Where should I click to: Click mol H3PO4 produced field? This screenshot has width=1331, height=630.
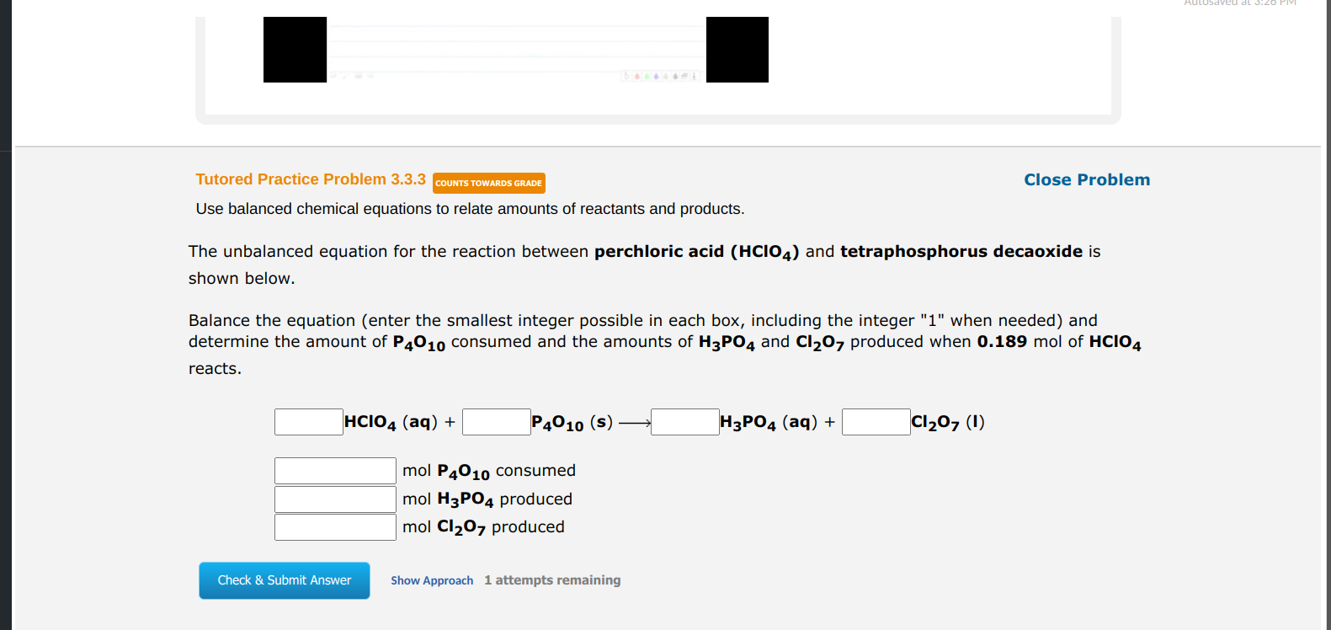click(x=335, y=499)
